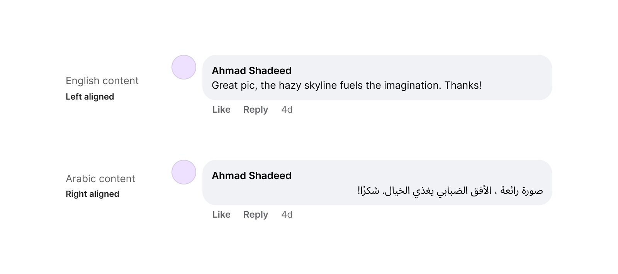Click the 4d timestamp under the Arabic comment
This screenshot has height=274, width=618.
coord(287,215)
